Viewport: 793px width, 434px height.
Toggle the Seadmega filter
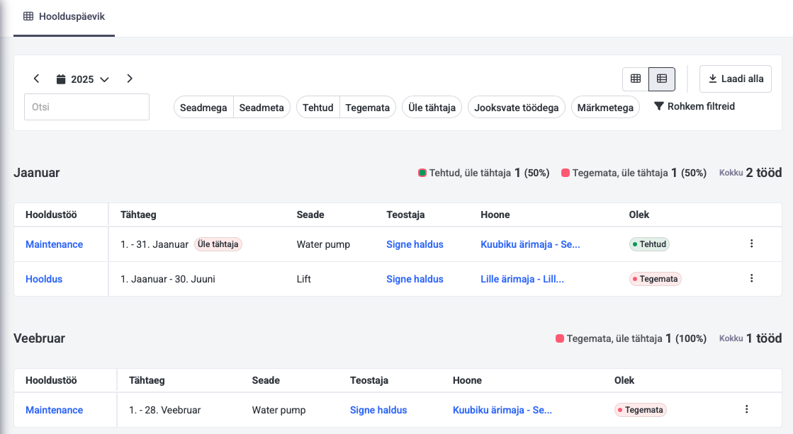coord(203,108)
